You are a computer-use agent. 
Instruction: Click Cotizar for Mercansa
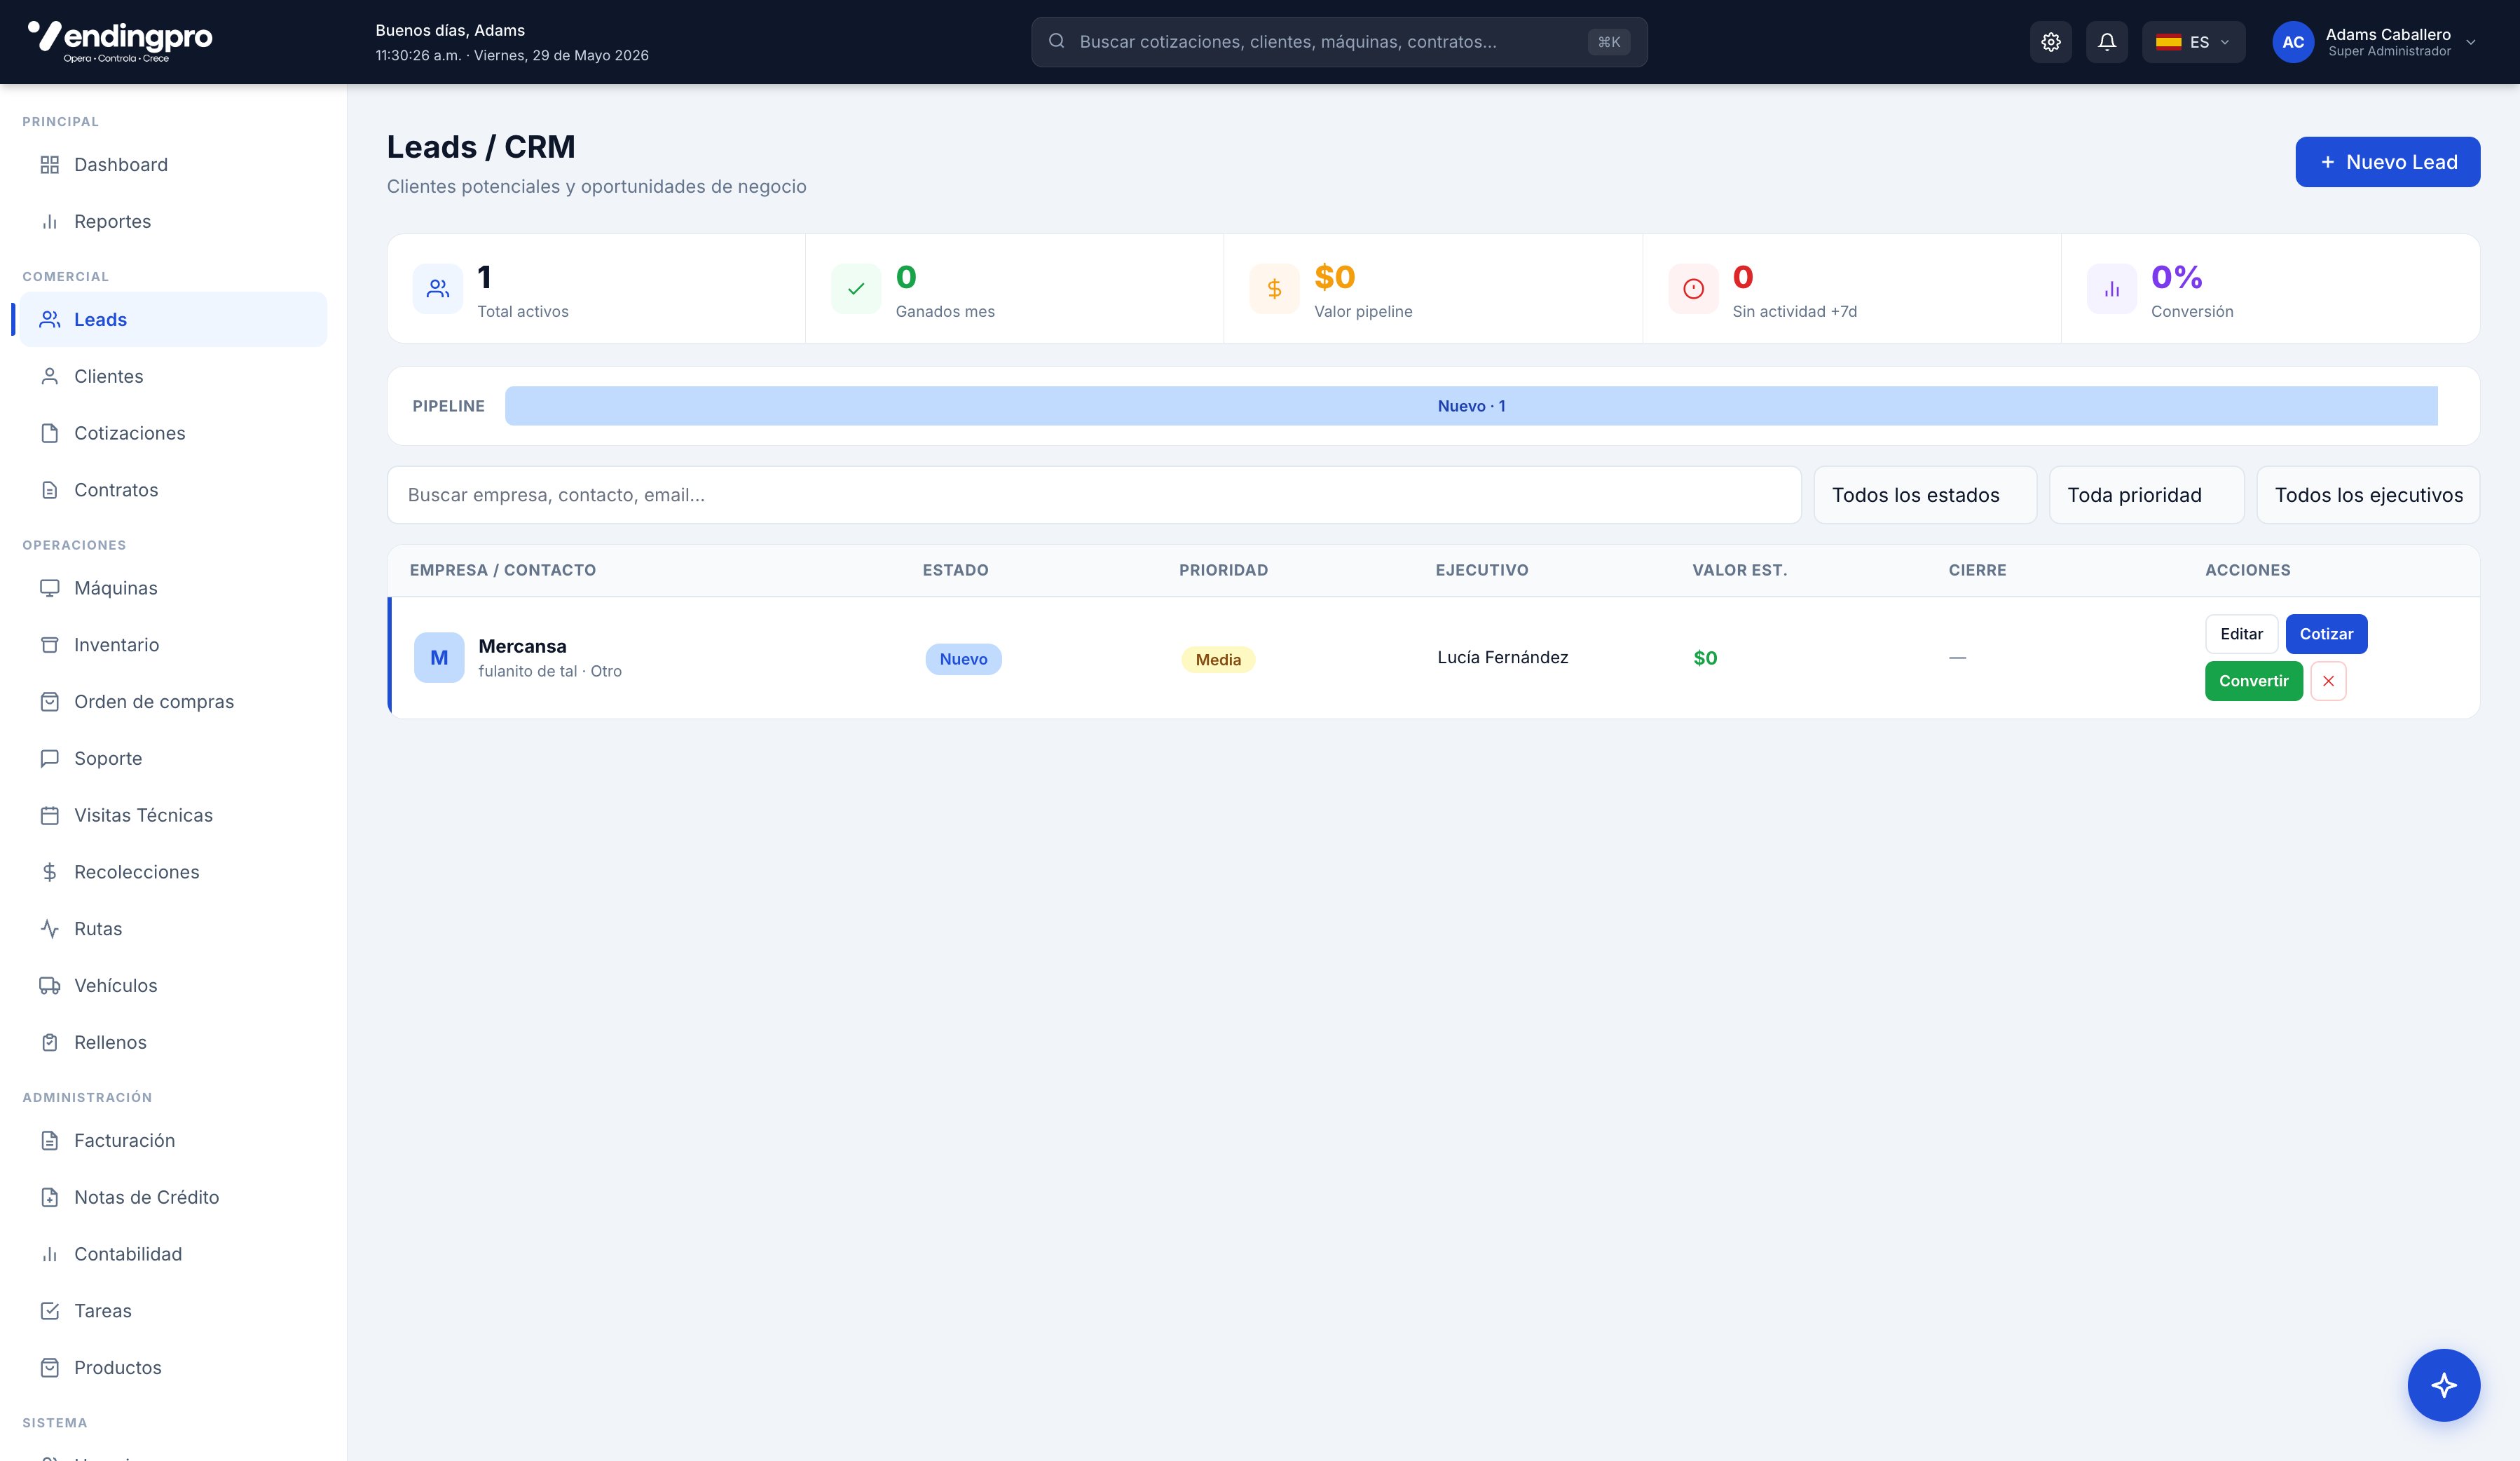pos(2326,634)
